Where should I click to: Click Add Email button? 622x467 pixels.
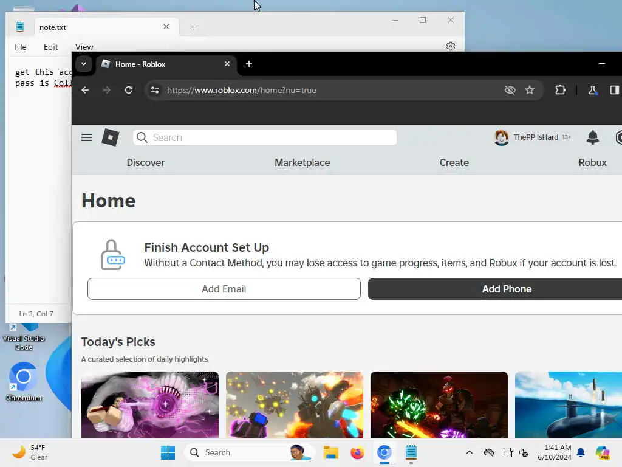tap(224, 289)
